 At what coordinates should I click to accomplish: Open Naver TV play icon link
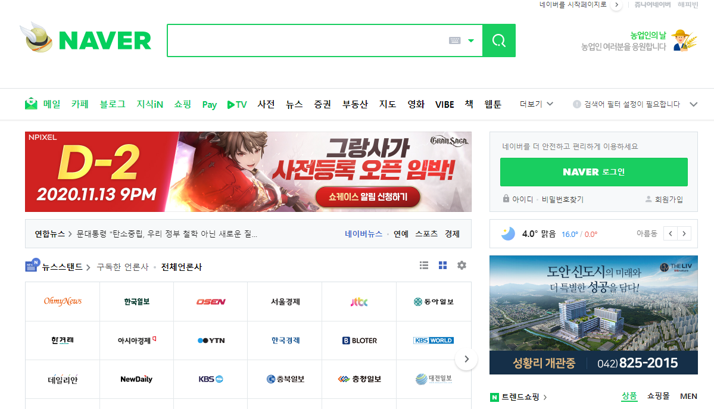[237, 105]
